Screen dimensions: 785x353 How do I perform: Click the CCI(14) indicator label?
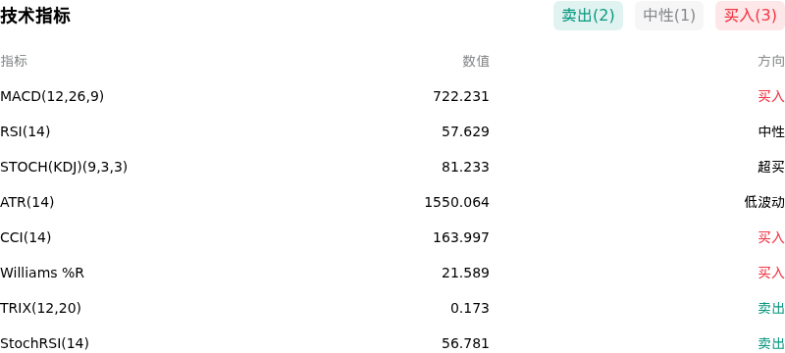coord(26,237)
